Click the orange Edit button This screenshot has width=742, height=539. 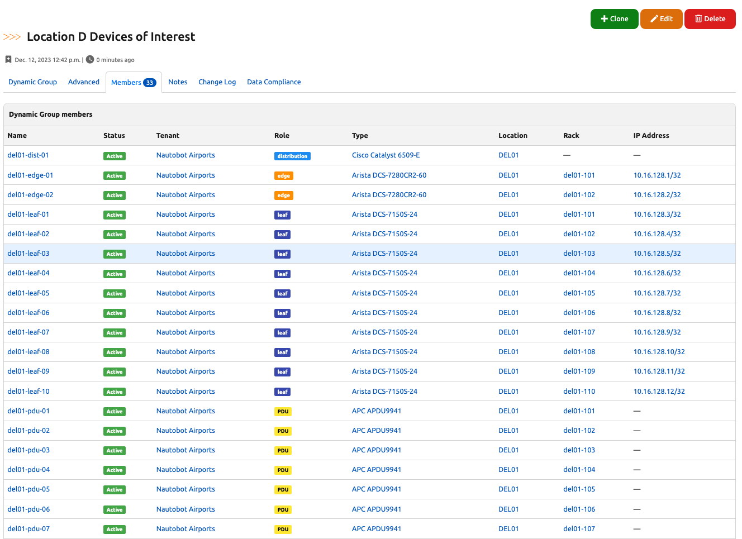[661, 19]
